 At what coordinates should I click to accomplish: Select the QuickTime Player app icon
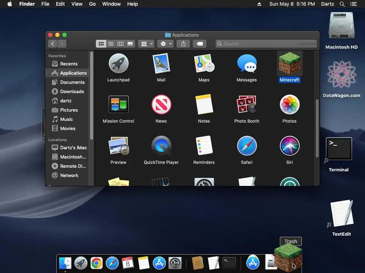(x=161, y=145)
